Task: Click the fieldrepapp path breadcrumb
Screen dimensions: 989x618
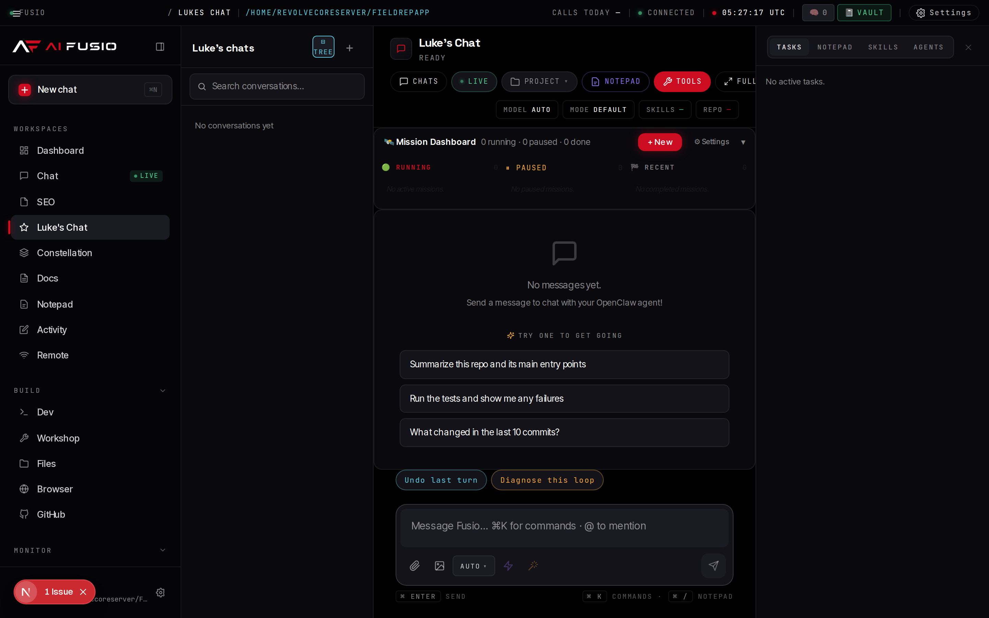Action: point(338,13)
